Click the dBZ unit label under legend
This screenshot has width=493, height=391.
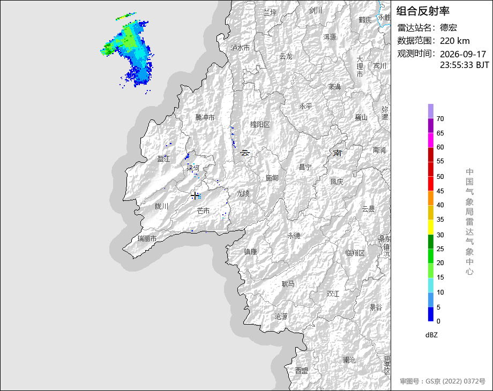[431, 335]
